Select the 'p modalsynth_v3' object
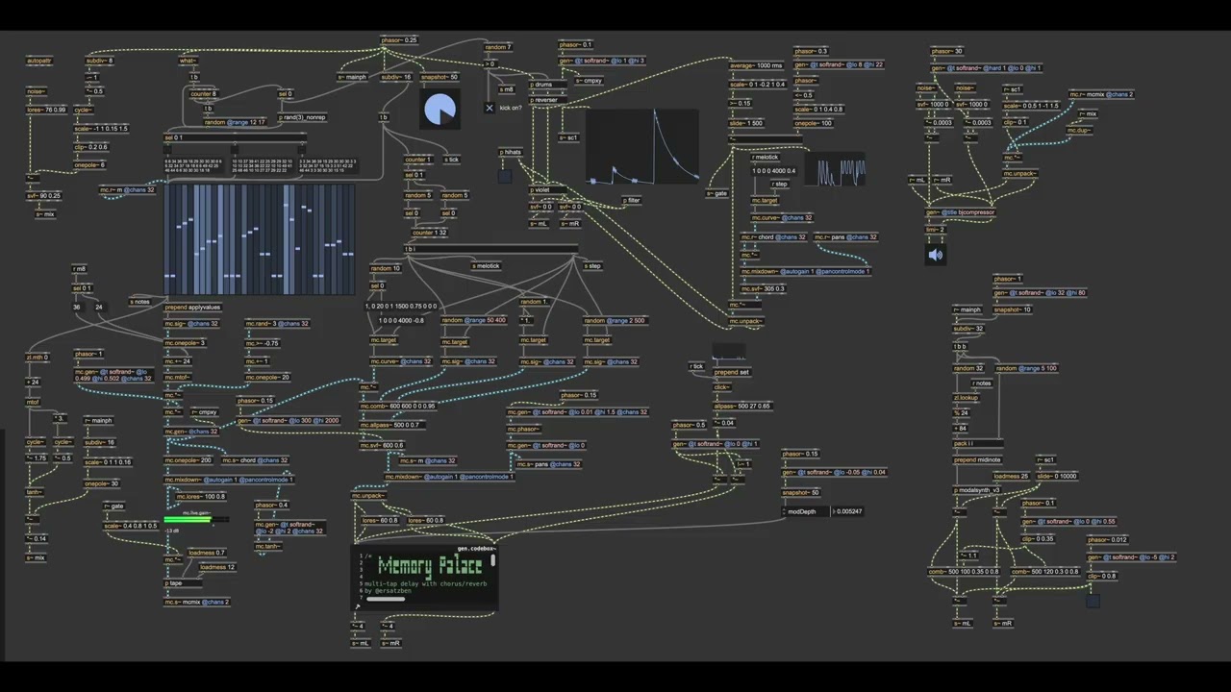 tap(977, 490)
